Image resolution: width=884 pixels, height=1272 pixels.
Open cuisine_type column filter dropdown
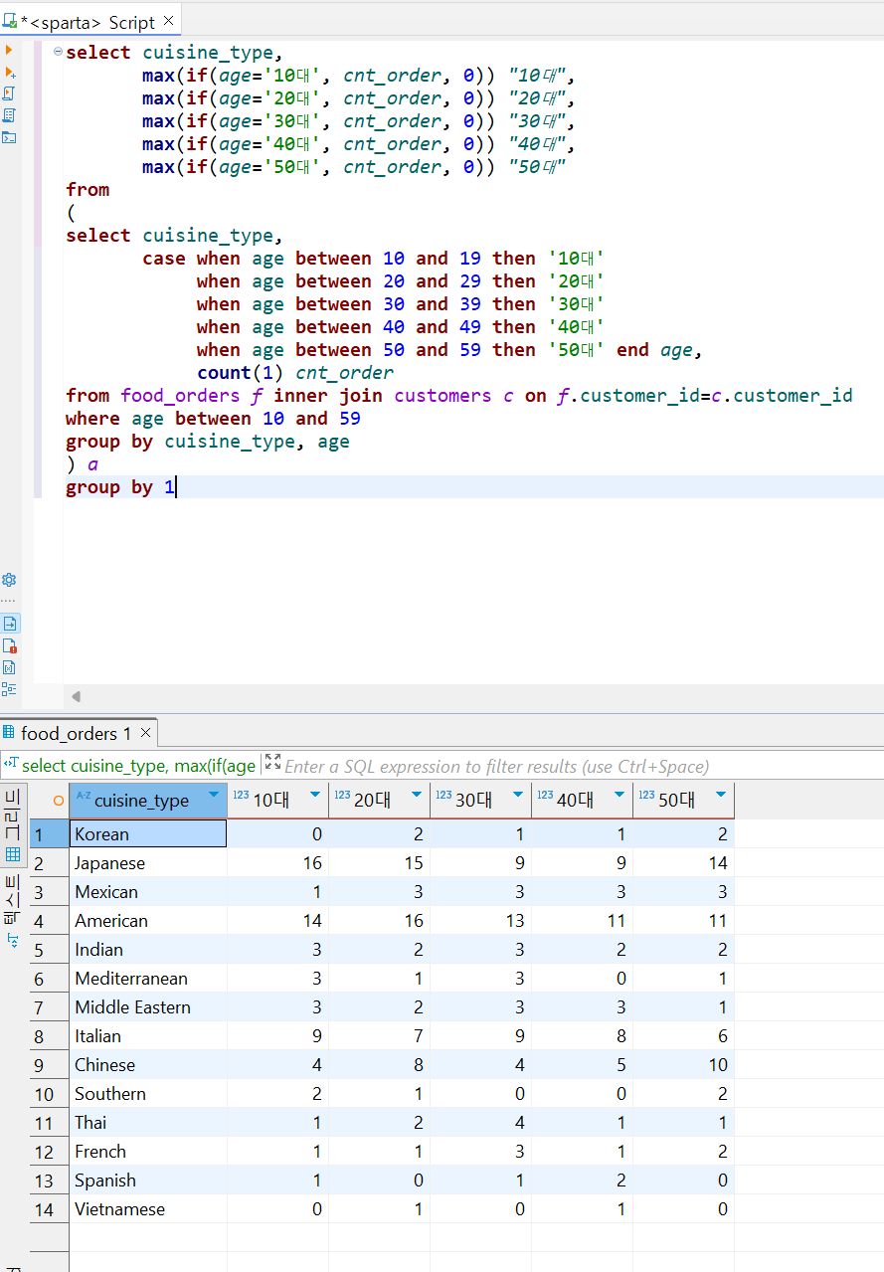point(214,794)
